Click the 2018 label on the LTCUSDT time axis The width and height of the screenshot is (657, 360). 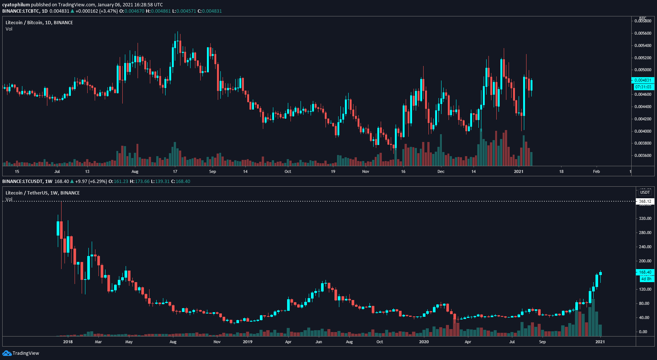pos(68,342)
